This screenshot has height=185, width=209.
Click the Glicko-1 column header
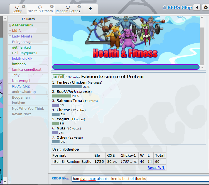128,156
